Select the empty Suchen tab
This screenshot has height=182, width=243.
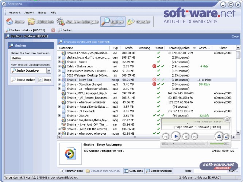pos(65,30)
